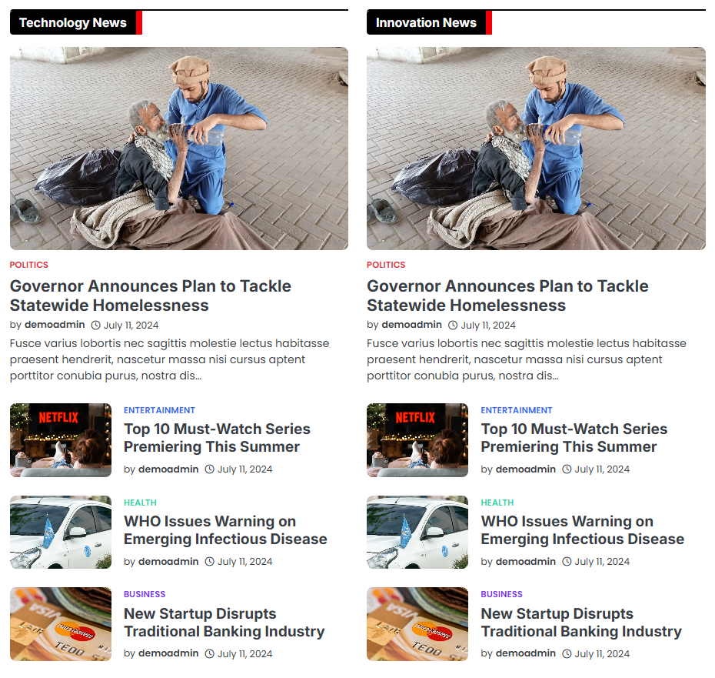Open the Technology News homelessness featured image
Viewport: 715px width, 678px height.
pos(179,149)
